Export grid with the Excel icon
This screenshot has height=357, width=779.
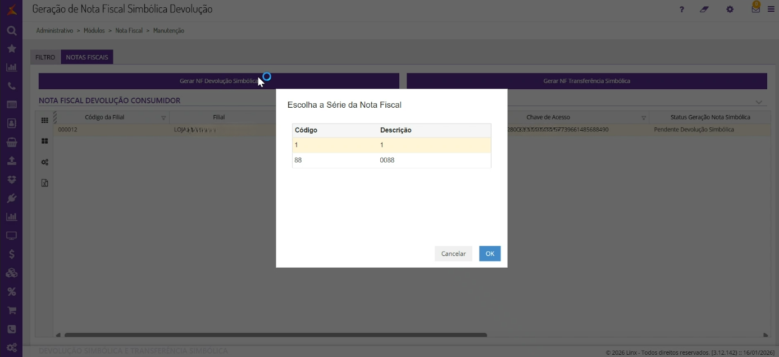[x=44, y=183]
